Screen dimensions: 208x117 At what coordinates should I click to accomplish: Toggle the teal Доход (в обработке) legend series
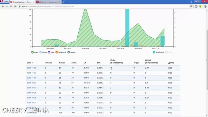[x=158, y=52]
